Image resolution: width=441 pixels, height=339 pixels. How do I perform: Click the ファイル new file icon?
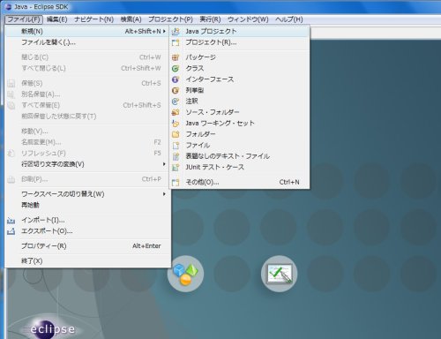click(176, 145)
